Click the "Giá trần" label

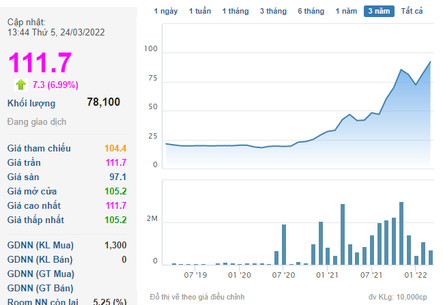pos(24,163)
